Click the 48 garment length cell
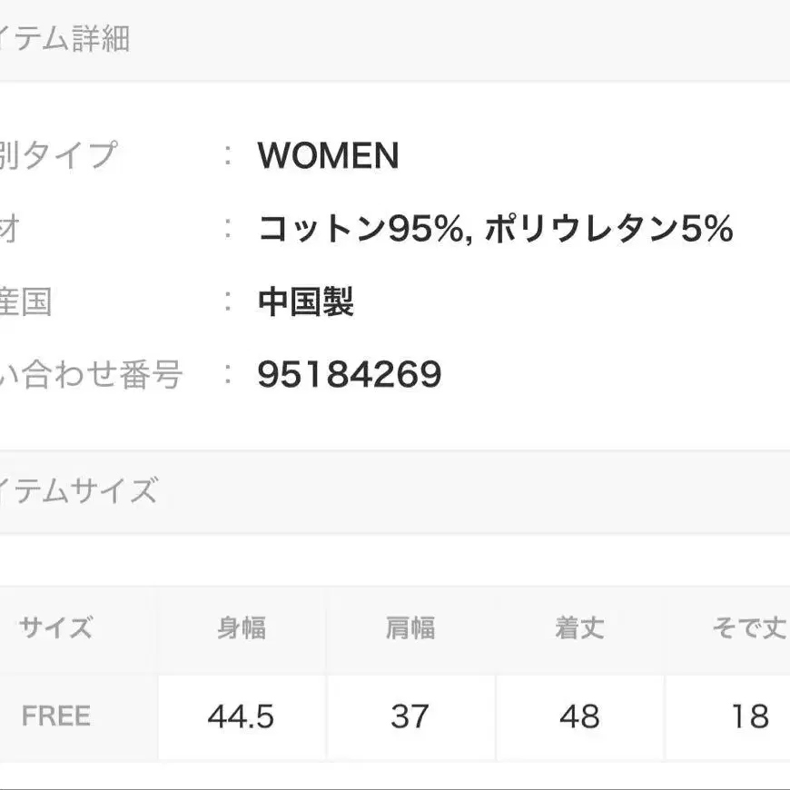The image size is (790, 790). tap(579, 716)
